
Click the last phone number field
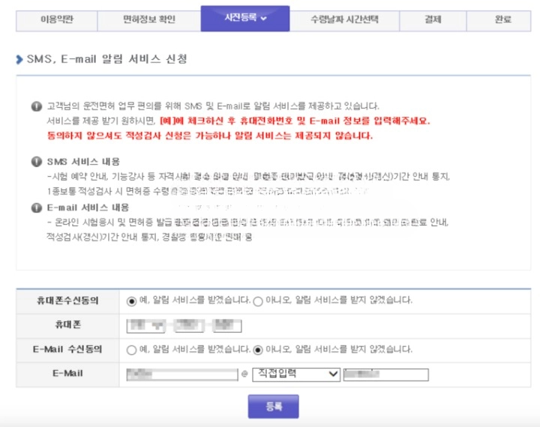pyautogui.click(x=227, y=326)
